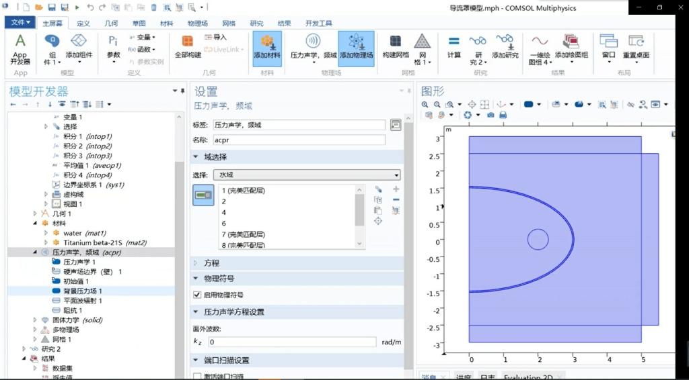Select 背景压力场 1 in model tree
This screenshot has height=380, width=689.
82,291
